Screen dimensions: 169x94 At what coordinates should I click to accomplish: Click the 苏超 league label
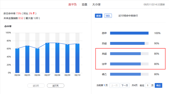[x=104, y=44]
